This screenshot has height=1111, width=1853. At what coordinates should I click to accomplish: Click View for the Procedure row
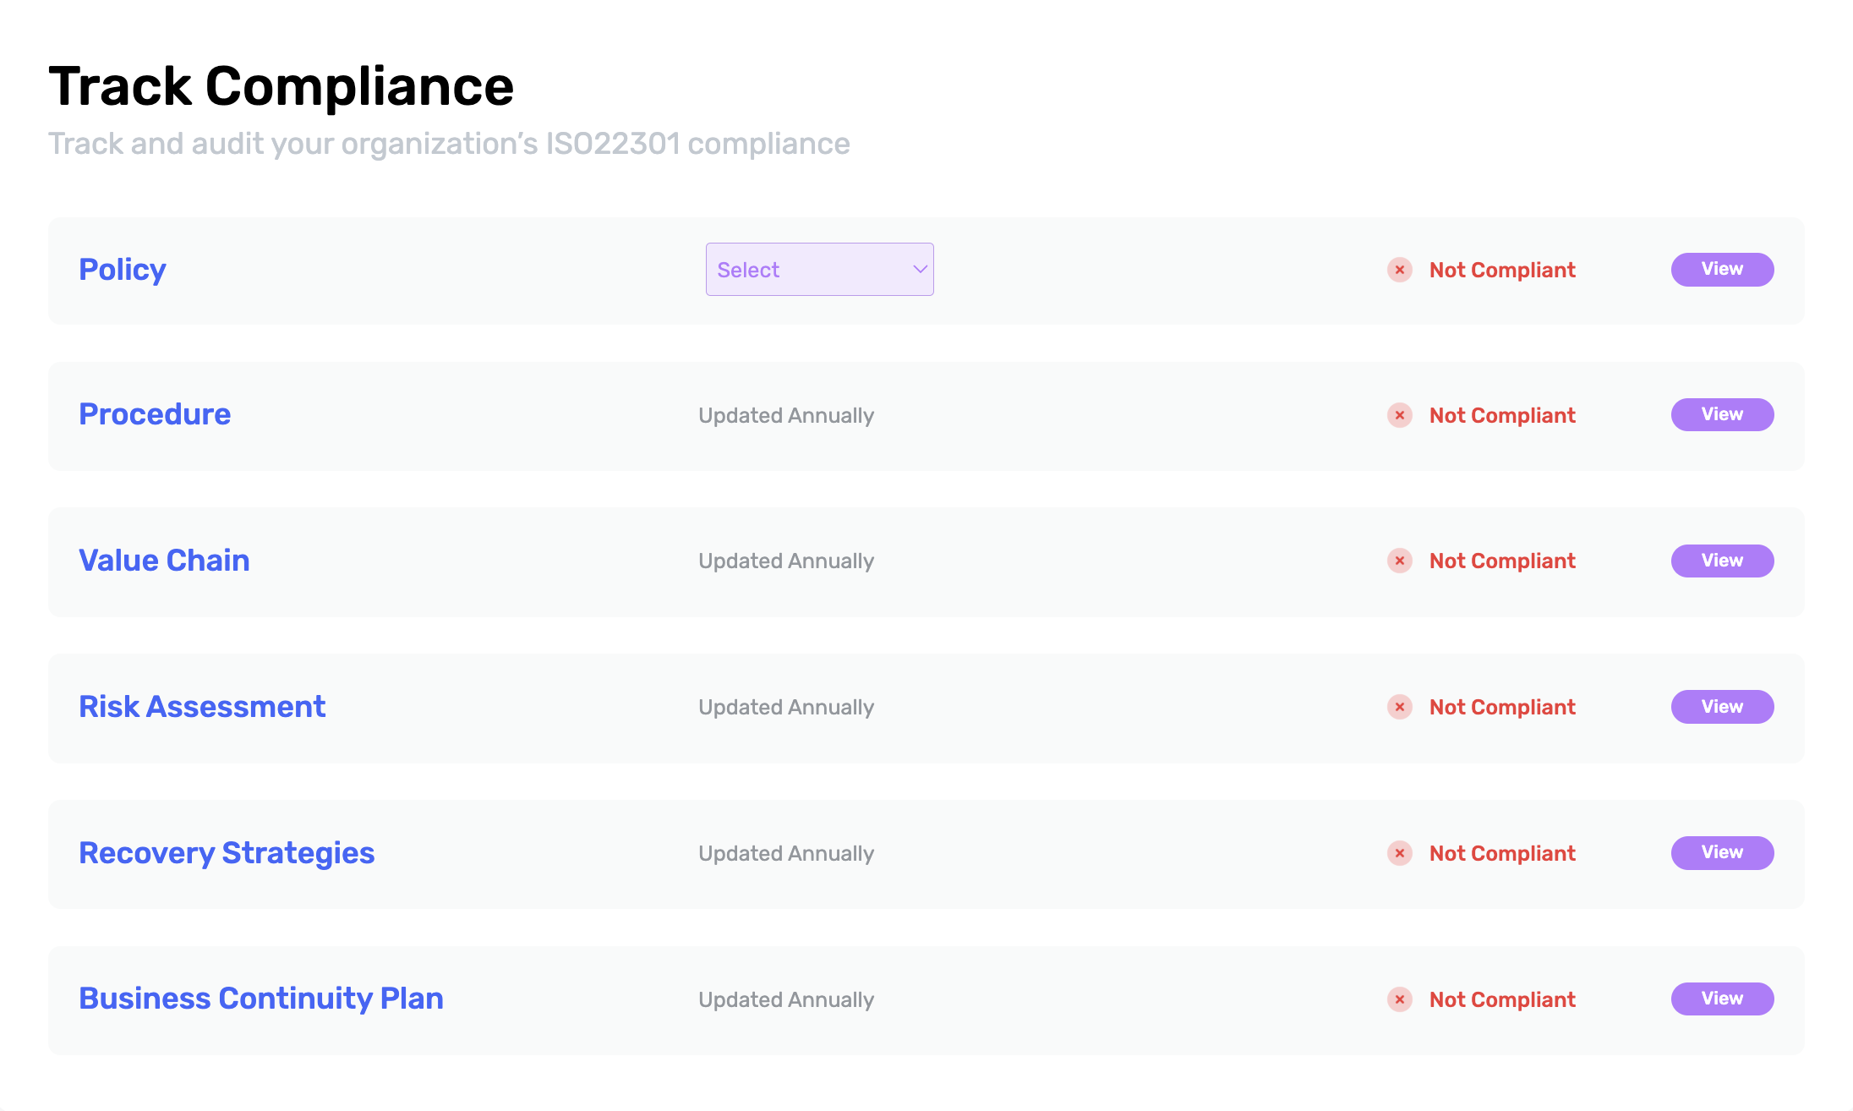pyautogui.click(x=1722, y=414)
